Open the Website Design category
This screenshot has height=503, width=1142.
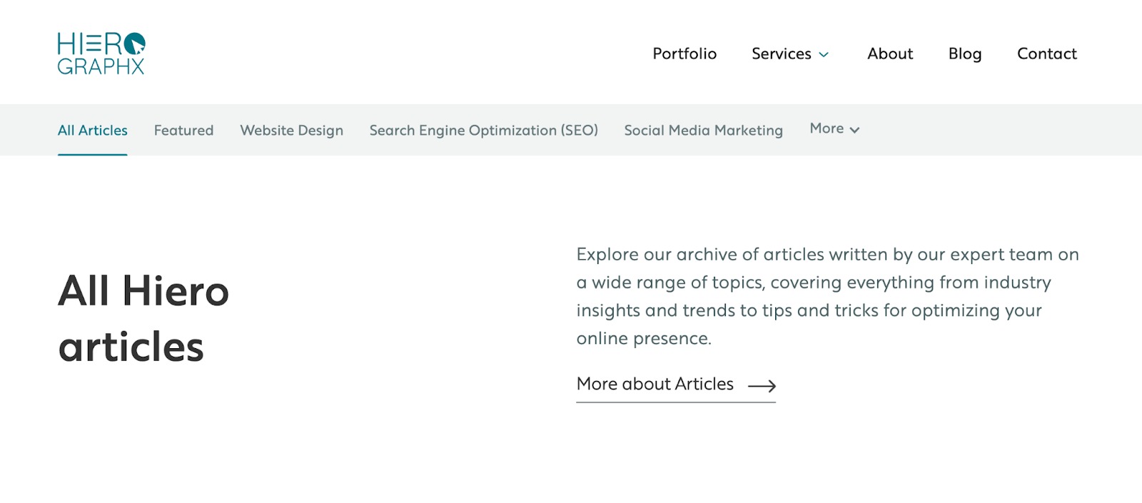click(x=291, y=130)
